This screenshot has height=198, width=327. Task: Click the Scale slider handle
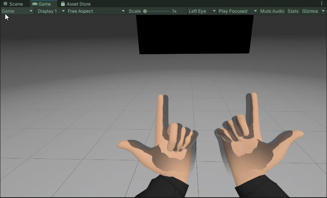(x=145, y=11)
